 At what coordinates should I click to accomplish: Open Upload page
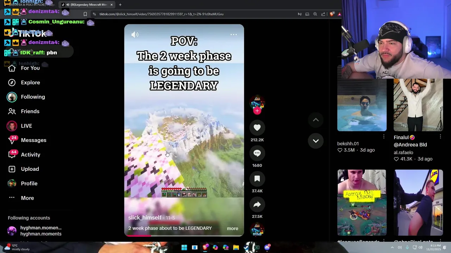click(x=23, y=169)
